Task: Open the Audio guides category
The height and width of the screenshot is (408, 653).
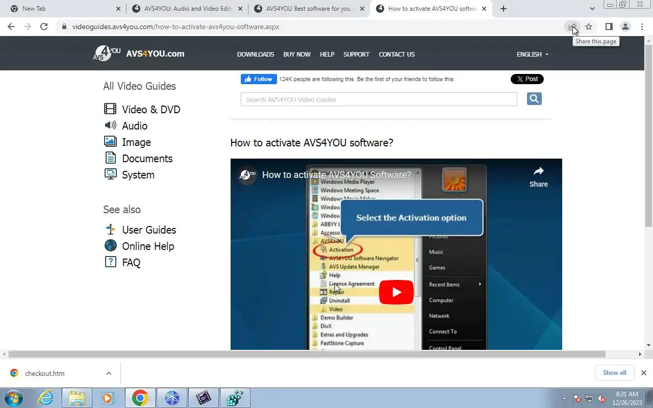Action: tap(135, 125)
